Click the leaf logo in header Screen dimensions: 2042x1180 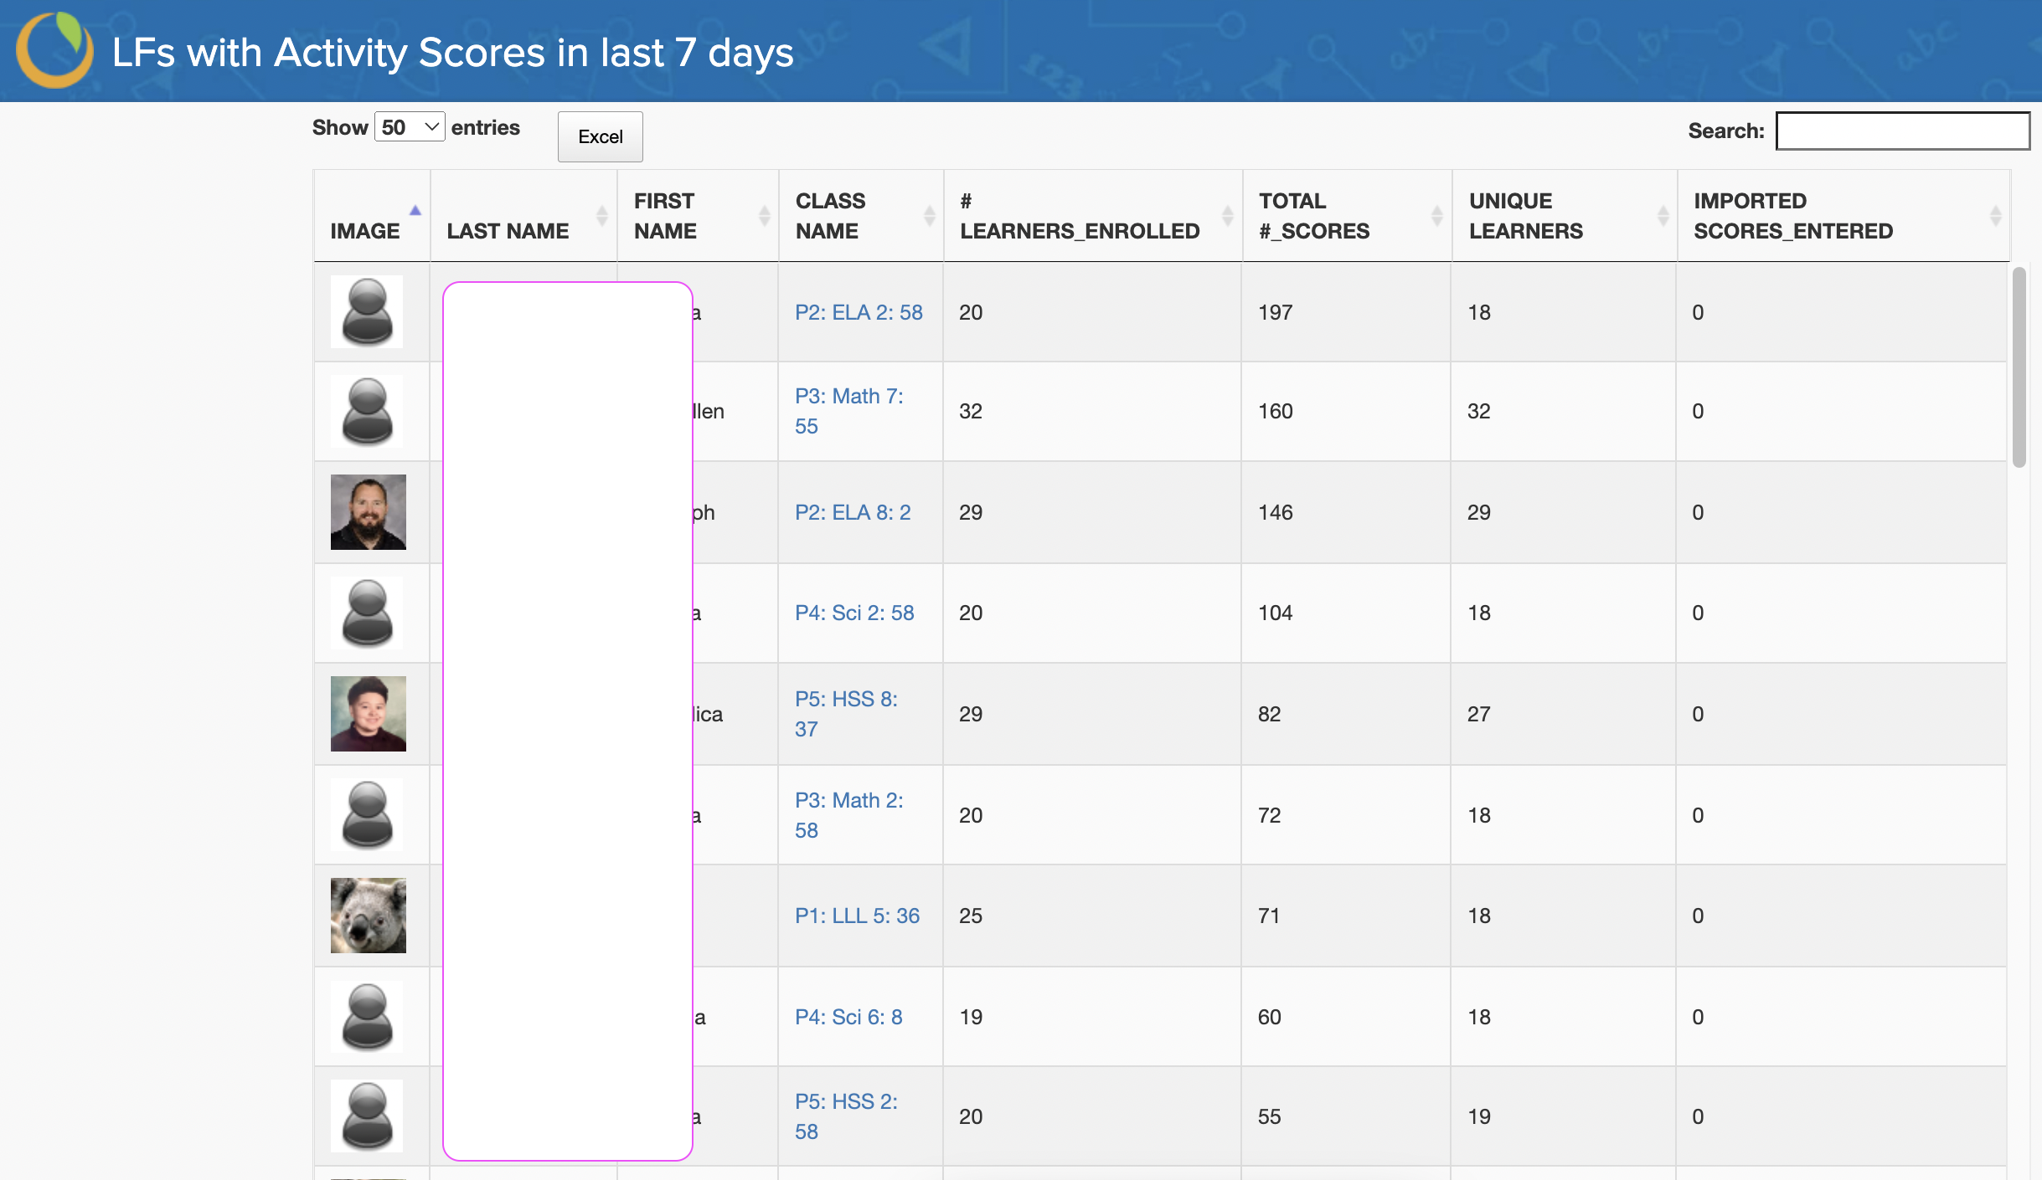coord(55,50)
